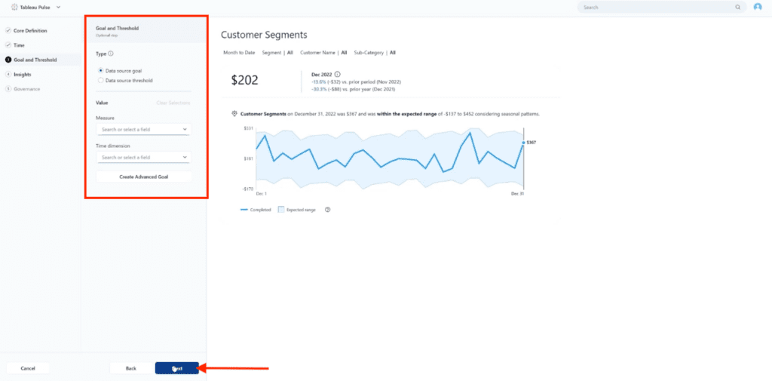The image size is (772, 381).
Task: Open the Measure field dropdown
Action: 144,130
